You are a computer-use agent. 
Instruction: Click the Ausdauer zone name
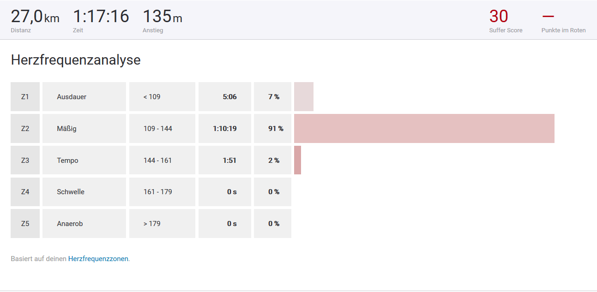[x=72, y=97]
